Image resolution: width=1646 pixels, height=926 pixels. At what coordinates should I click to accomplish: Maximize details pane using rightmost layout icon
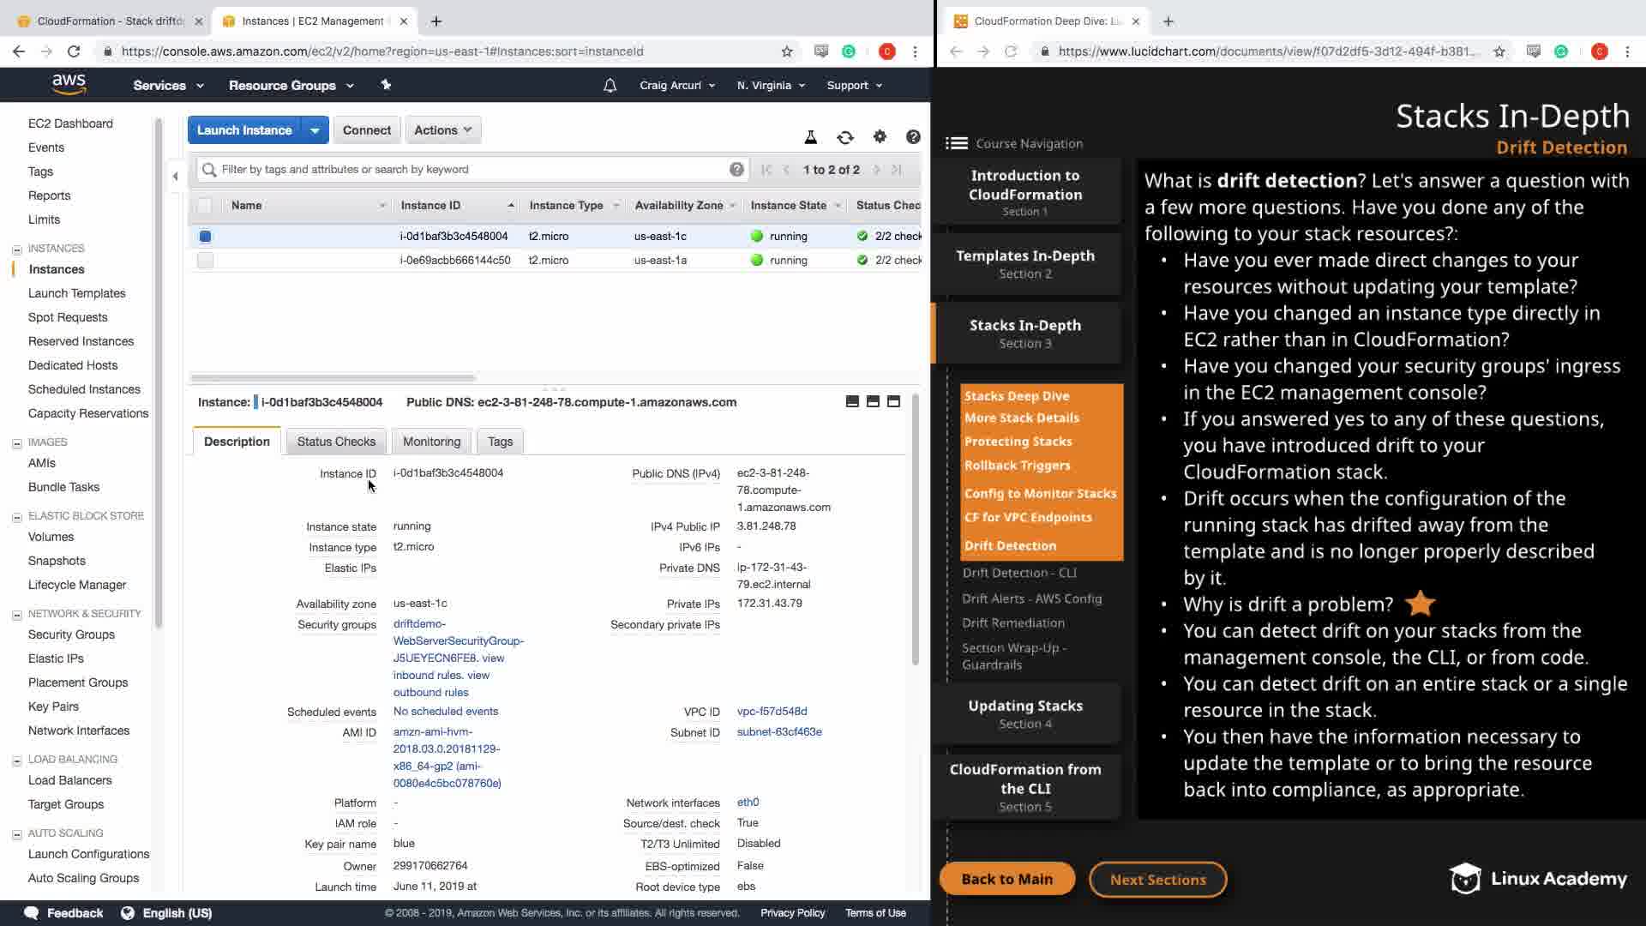click(893, 401)
